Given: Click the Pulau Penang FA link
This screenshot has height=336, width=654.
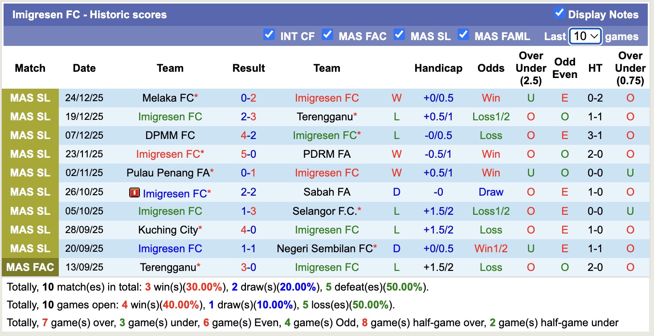Looking at the screenshot, I should 167,173.
